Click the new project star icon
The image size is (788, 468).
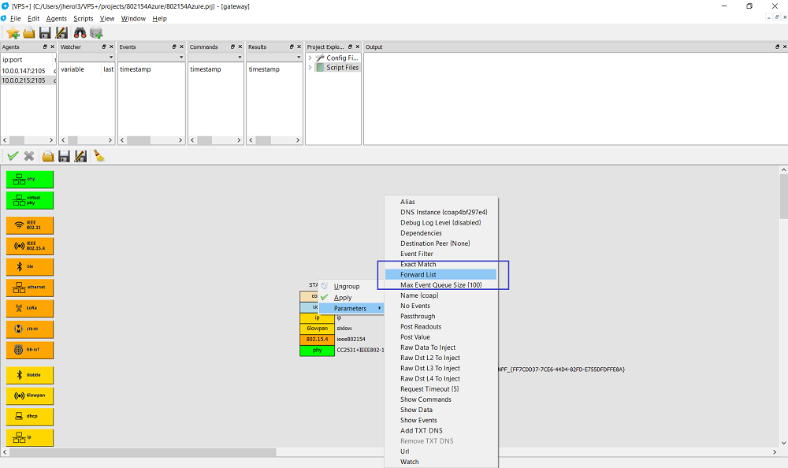13,32
